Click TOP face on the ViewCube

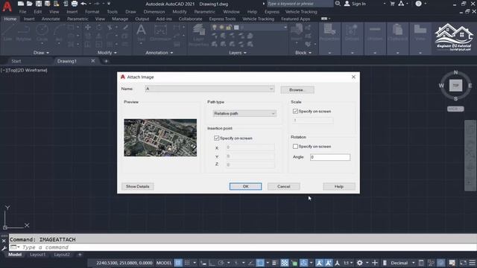455,86
